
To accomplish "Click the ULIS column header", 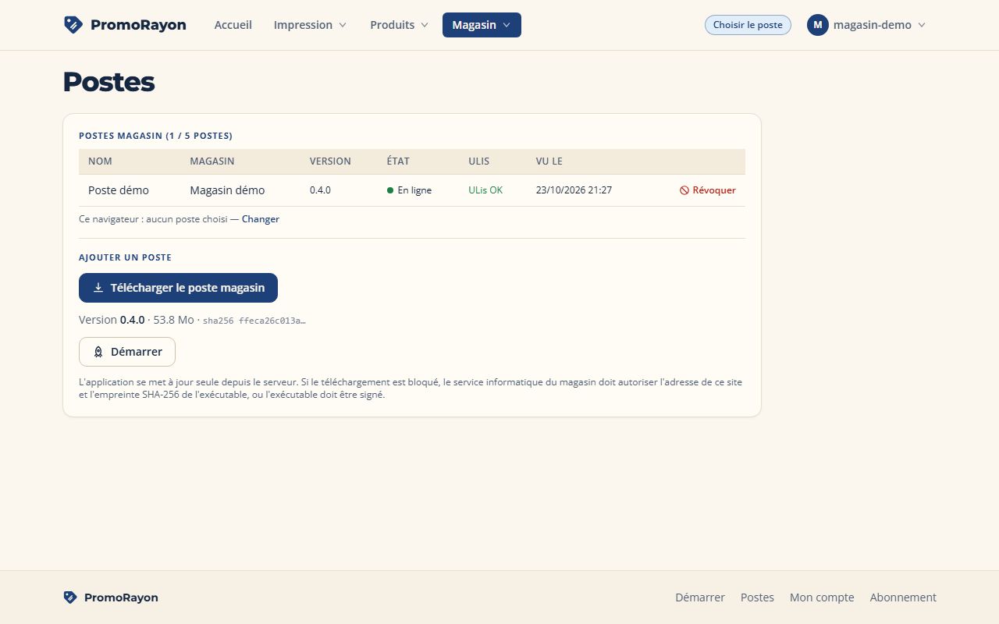I will click(479, 161).
